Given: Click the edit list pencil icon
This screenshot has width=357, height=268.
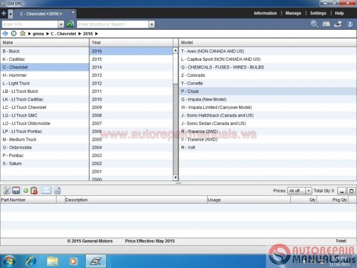Looking at the screenshot, I should (7, 191).
